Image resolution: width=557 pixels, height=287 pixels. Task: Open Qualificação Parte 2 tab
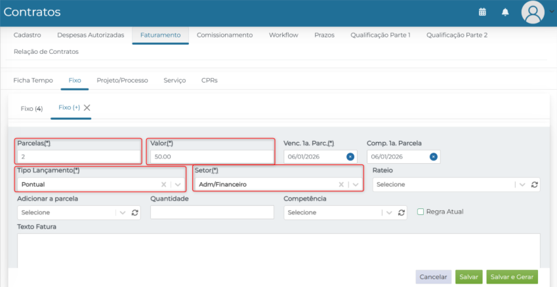coord(457,35)
